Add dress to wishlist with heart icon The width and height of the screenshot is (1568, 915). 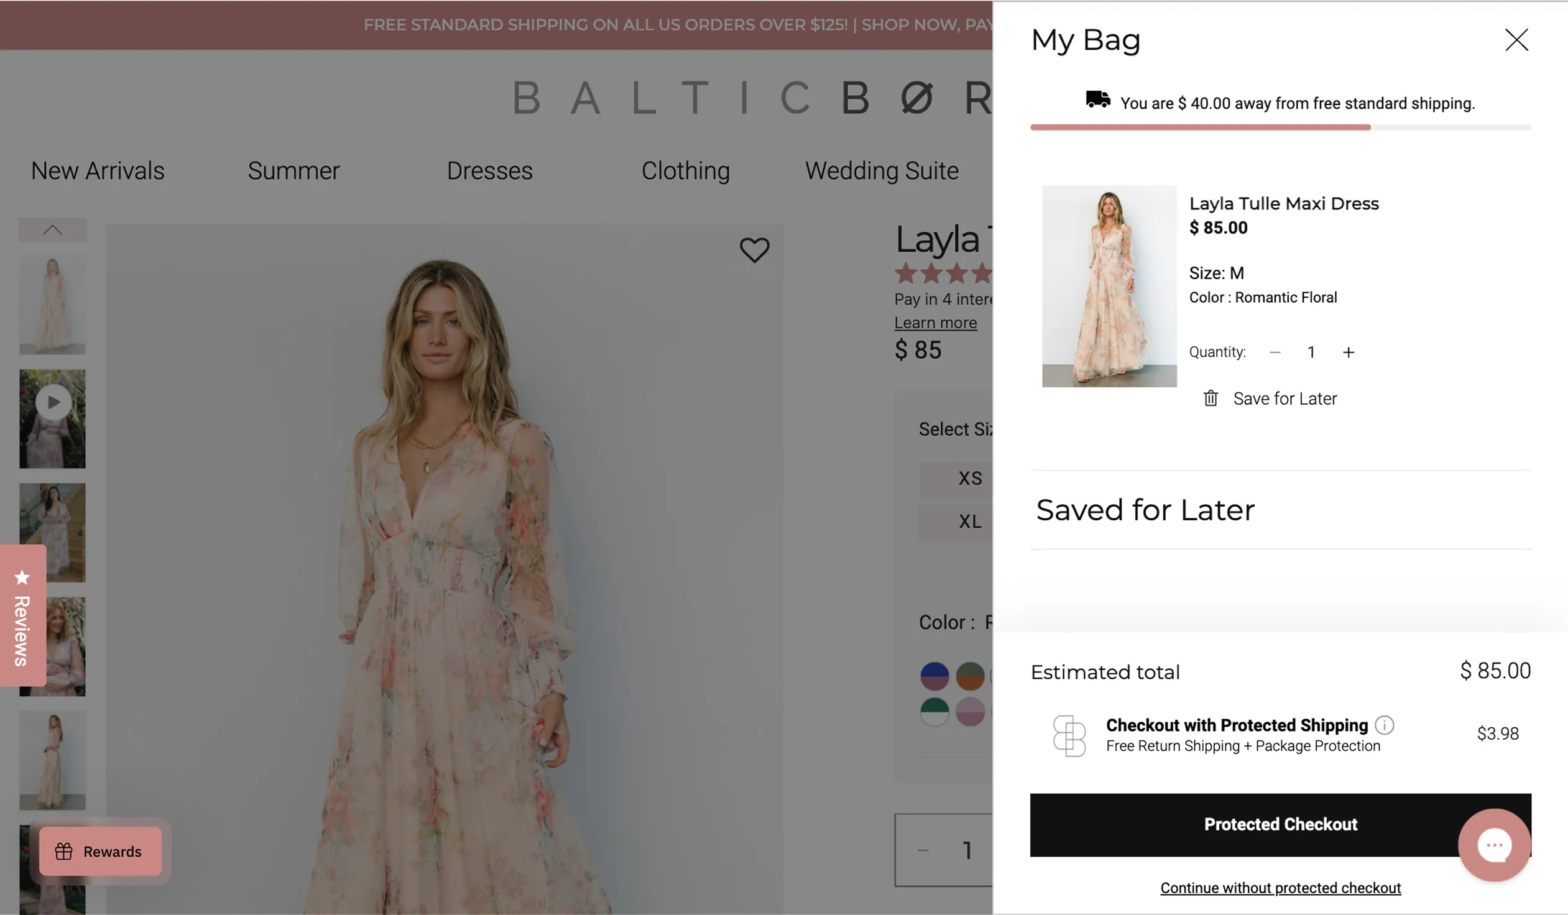point(754,250)
